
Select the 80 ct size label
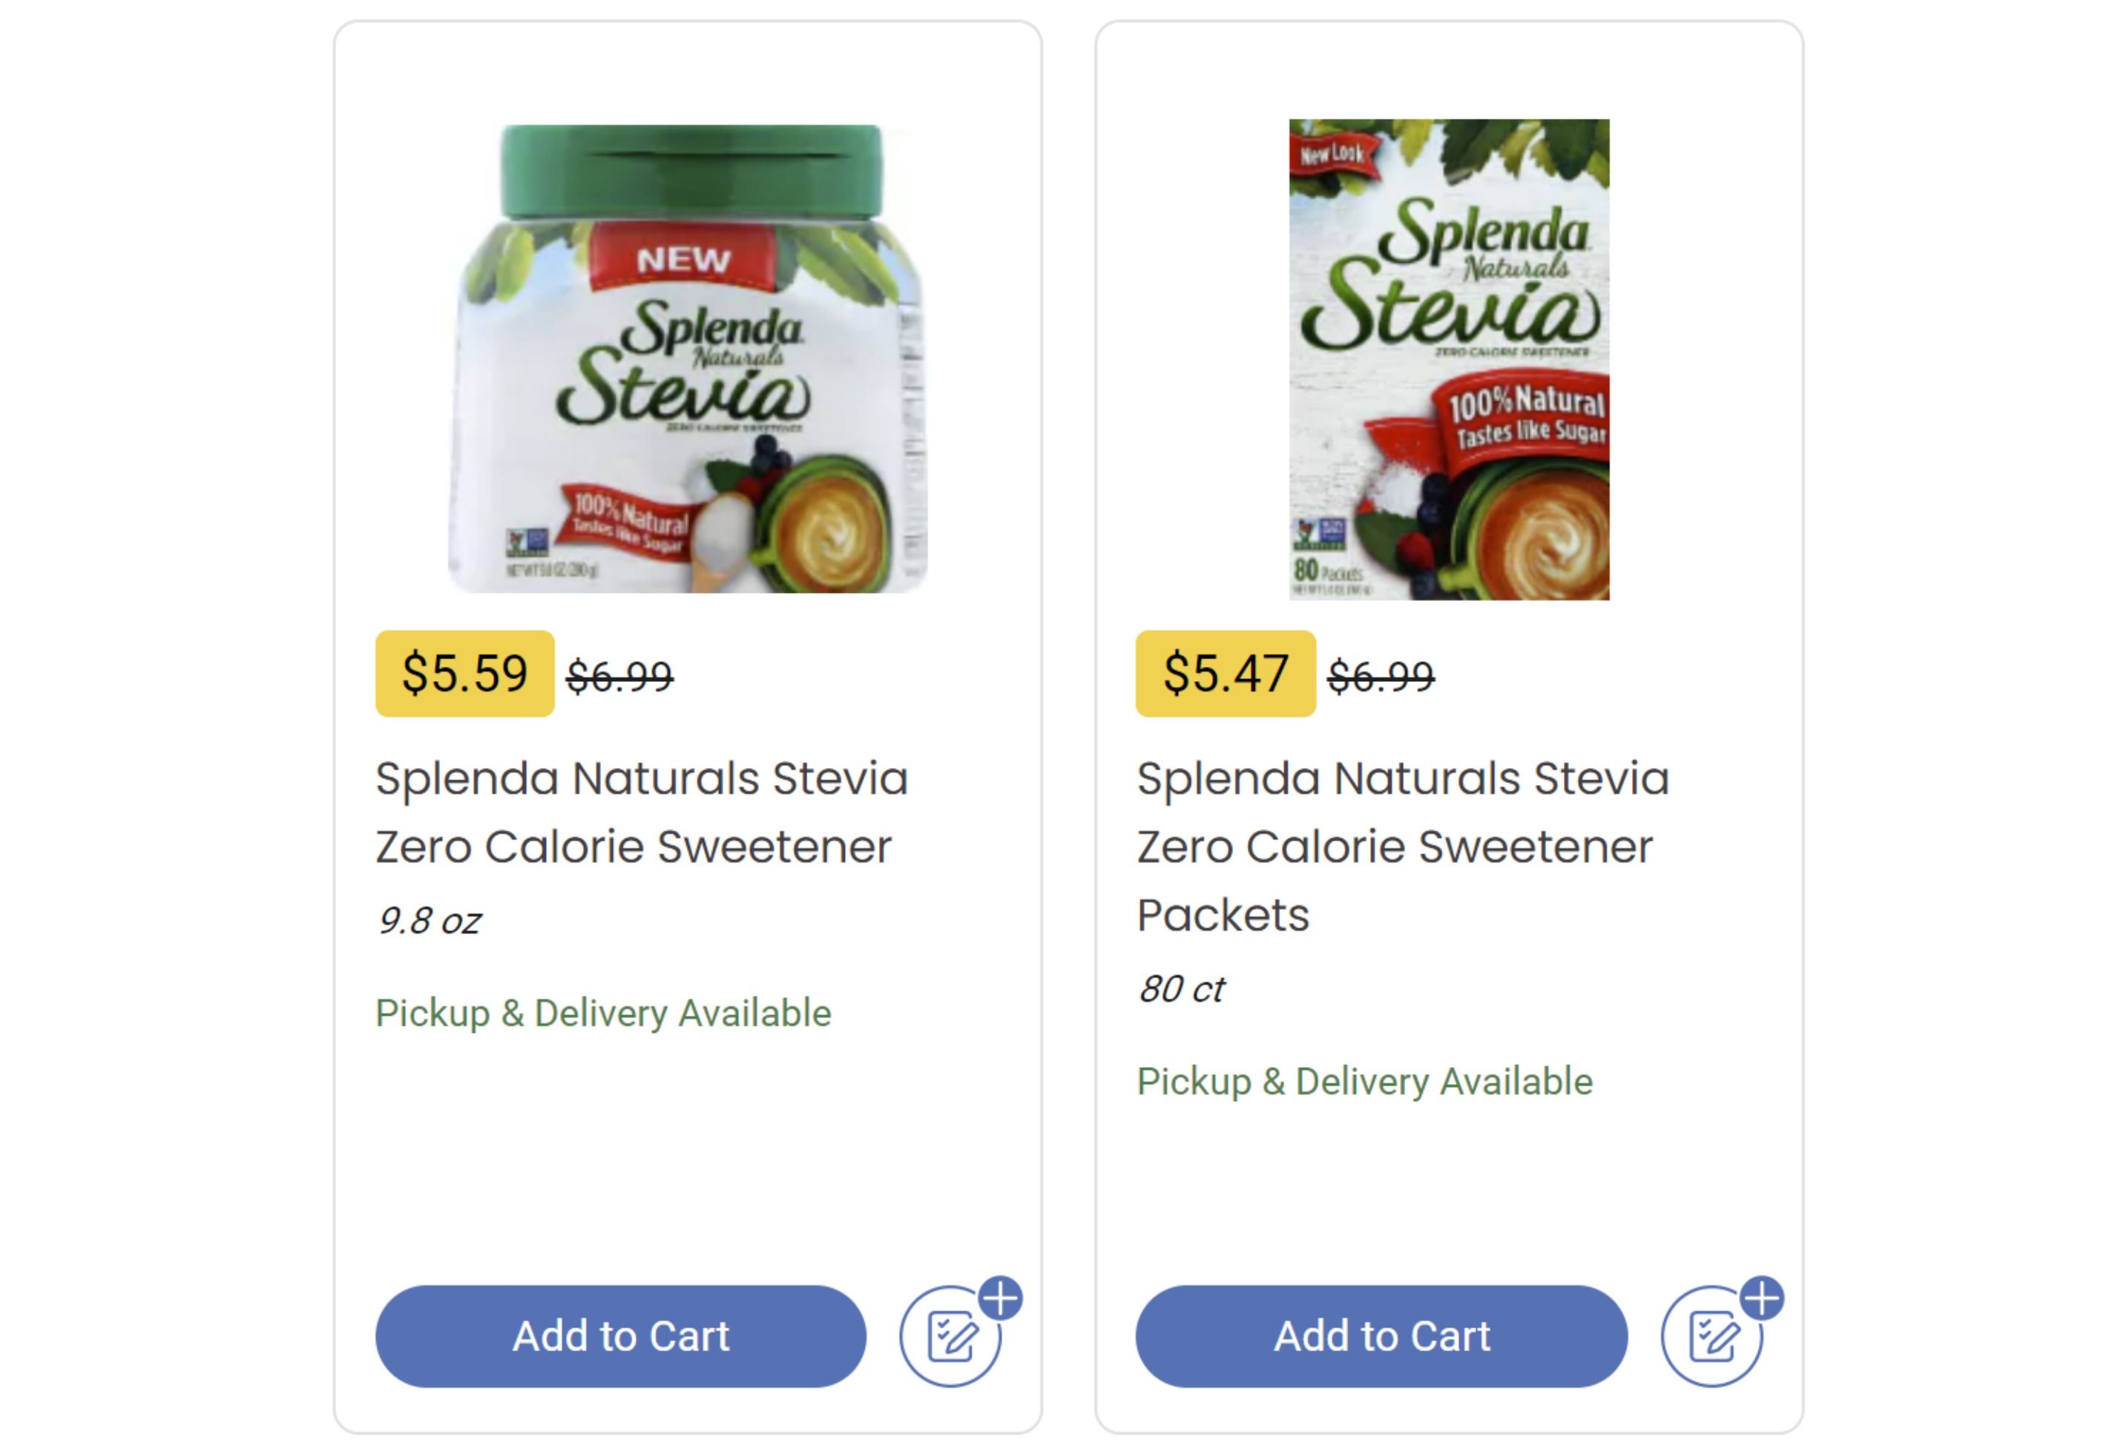coord(1181,989)
